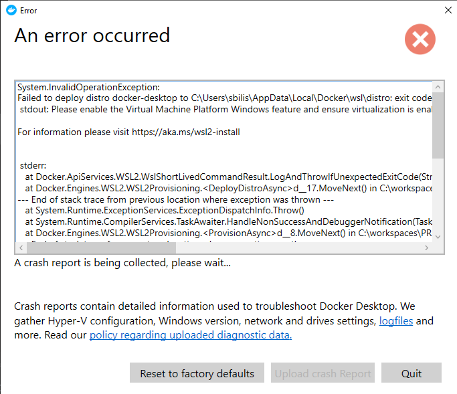Click the vertical scrollbar down arrow
This screenshot has width=457, height=394.
[x=438, y=237]
